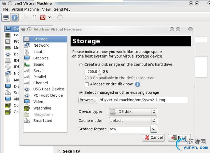The image size is (210, 153).
Task: Open the Virtual Machine menu
Action: 25,9
